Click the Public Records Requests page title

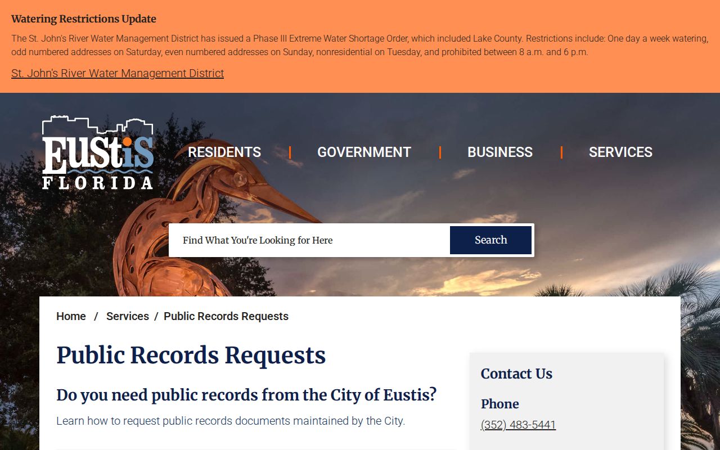pyautogui.click(x=191, y=355)
